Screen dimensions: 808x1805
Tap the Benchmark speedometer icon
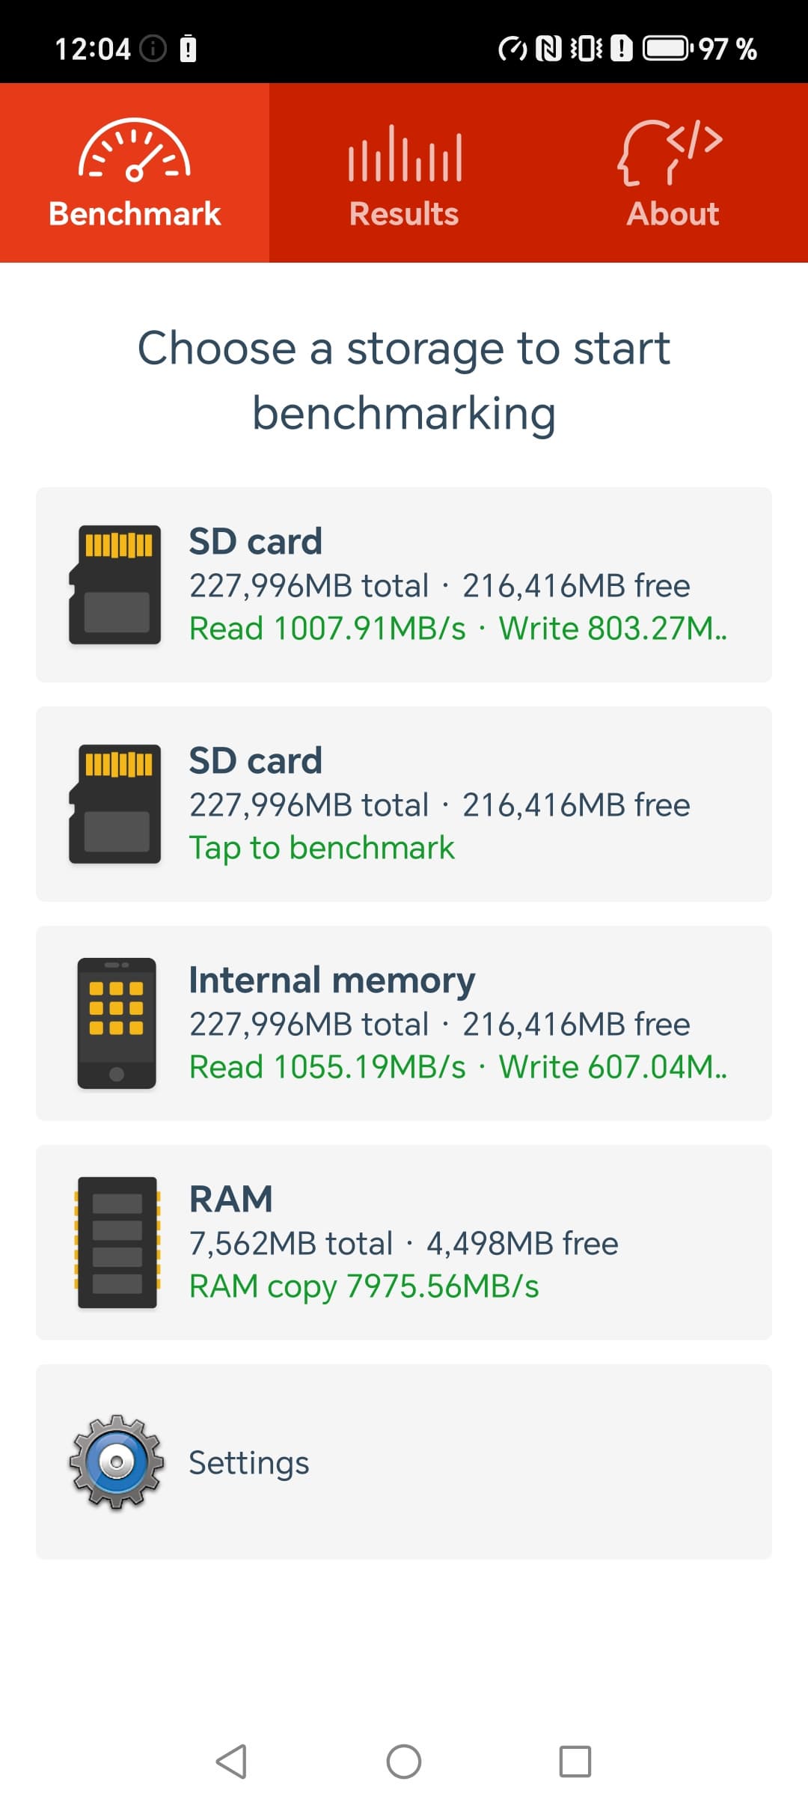[x=135, y=150]
